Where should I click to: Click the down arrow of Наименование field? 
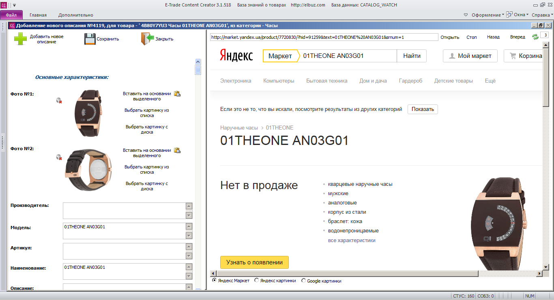tap(189, 276)
